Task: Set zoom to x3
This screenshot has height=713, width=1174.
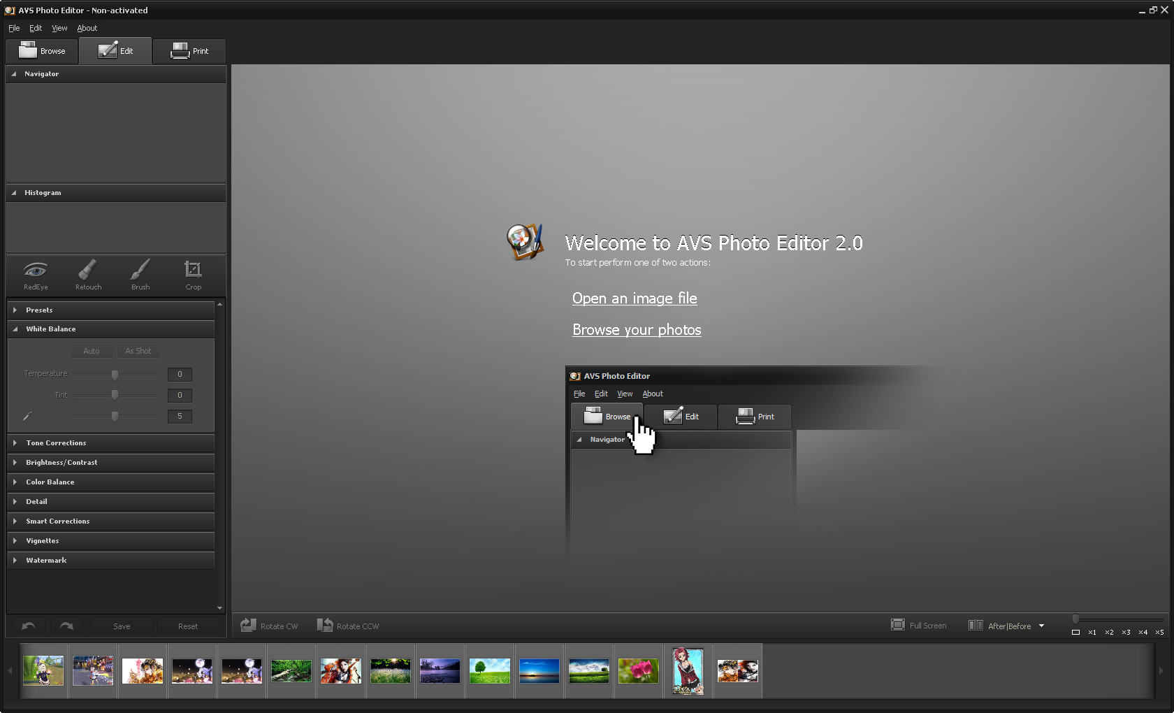Action: (1126, 632)
